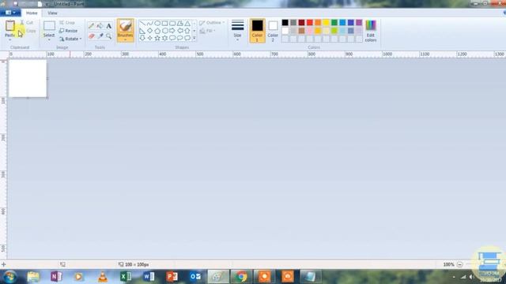Open VLC media player from the taskbar

pyautogui.click(x=102, y=277)
